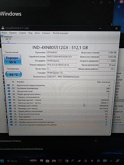This screenshot has width=124, height=165.
Task: Open the Сервис menu
Action: point(22,33)
